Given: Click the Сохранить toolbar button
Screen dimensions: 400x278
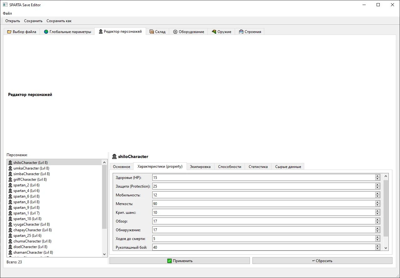Looking at the screenshot, I should coord(33,21).
